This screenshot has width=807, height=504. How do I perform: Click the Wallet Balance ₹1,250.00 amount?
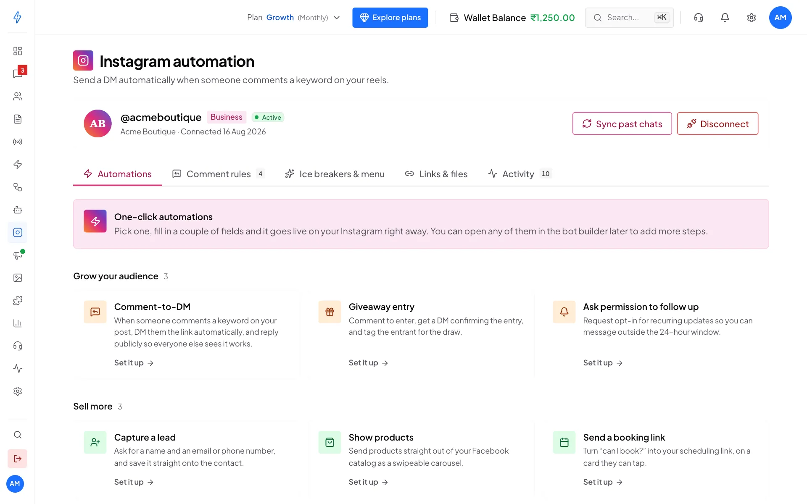pos(552,18)
